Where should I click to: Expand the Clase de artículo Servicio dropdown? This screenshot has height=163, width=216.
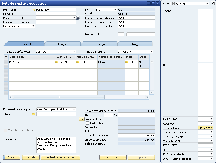click(74, 51)
